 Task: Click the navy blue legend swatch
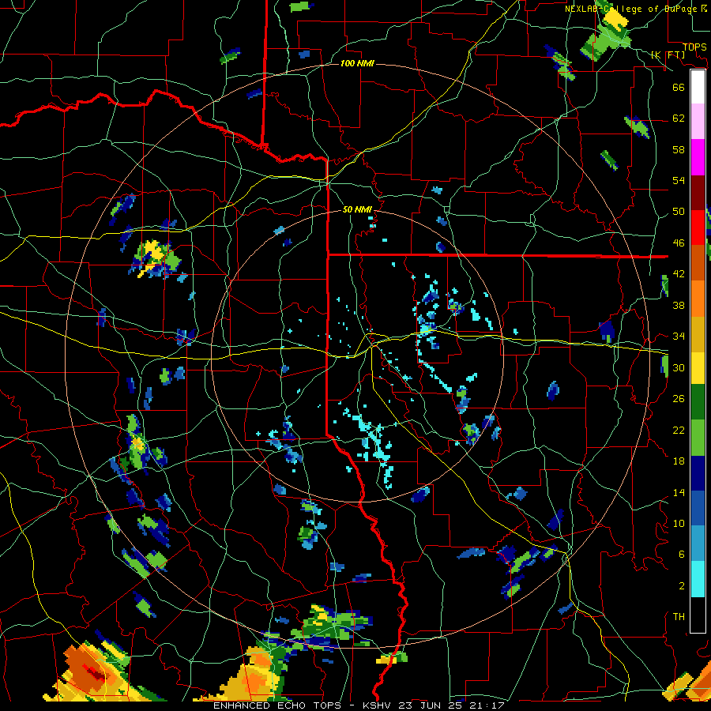(x=698, y=473)
